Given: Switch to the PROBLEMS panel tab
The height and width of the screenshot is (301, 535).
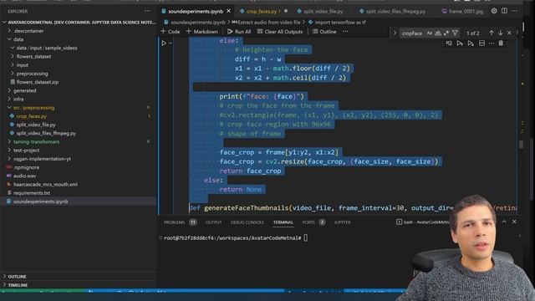Looking at the screenshot, I should pyautogui.click(x=180, y=222).
